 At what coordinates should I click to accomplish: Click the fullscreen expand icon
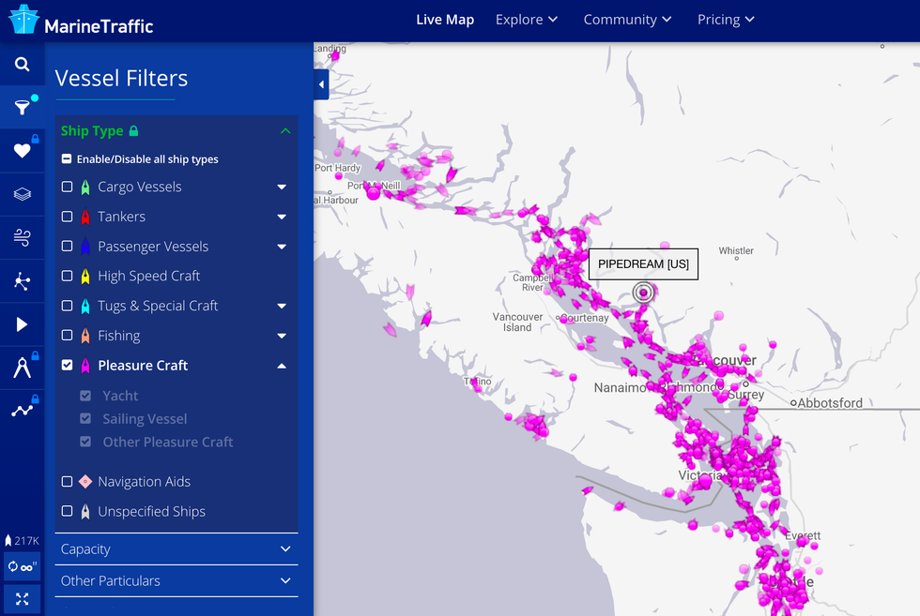tap(22, 598)
